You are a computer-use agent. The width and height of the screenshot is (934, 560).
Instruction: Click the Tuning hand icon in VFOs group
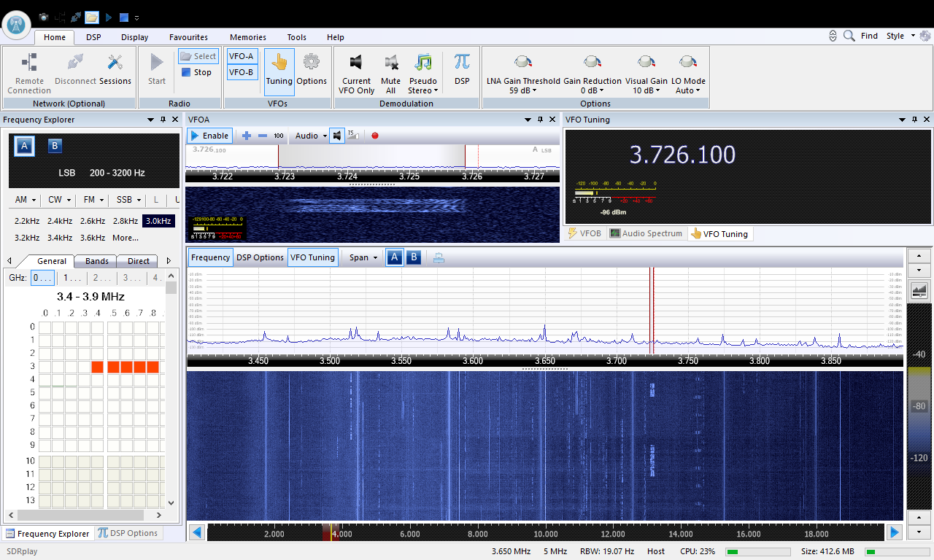279,71
